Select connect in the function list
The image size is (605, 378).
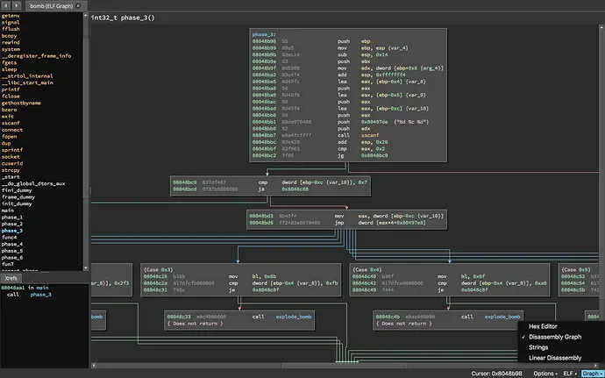click(x=12, y=130)
